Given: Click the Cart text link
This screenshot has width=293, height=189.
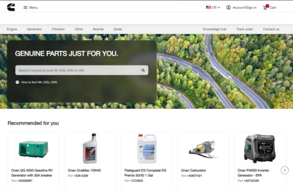Looking at the screenshot, I should (273, 8).
